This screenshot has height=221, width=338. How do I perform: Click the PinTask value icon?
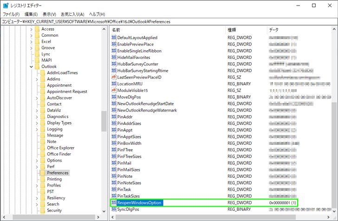point(114,189)
